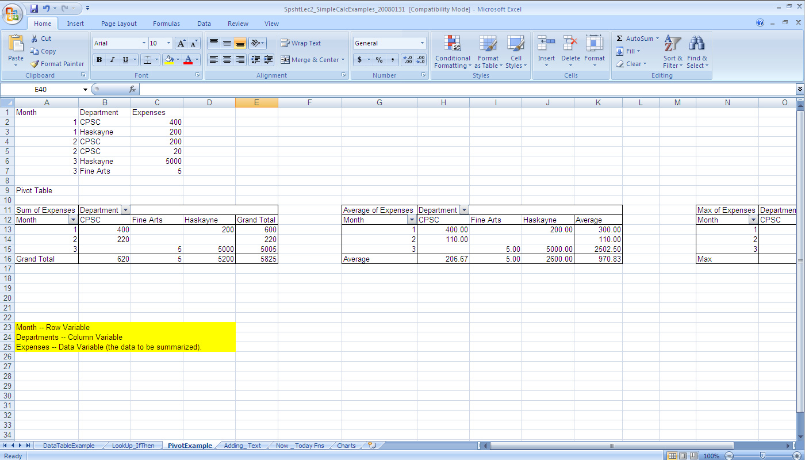Select the Format Painter tool
The image size is (805, 460).
(57, 64)
